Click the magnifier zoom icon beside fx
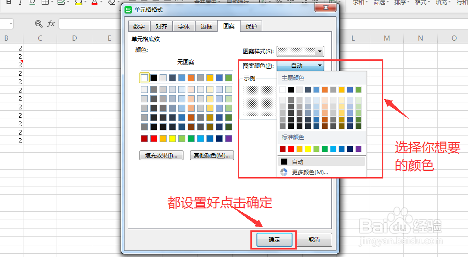The image size is (468, 257). point(38,23)
